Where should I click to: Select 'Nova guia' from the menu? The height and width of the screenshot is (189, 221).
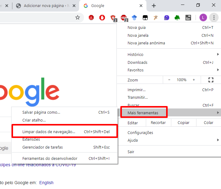pos(169,28)
